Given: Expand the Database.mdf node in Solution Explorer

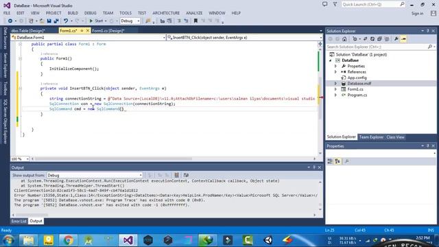Looking at the screenshot, I should pyautogui.click(x=335, y=84).
